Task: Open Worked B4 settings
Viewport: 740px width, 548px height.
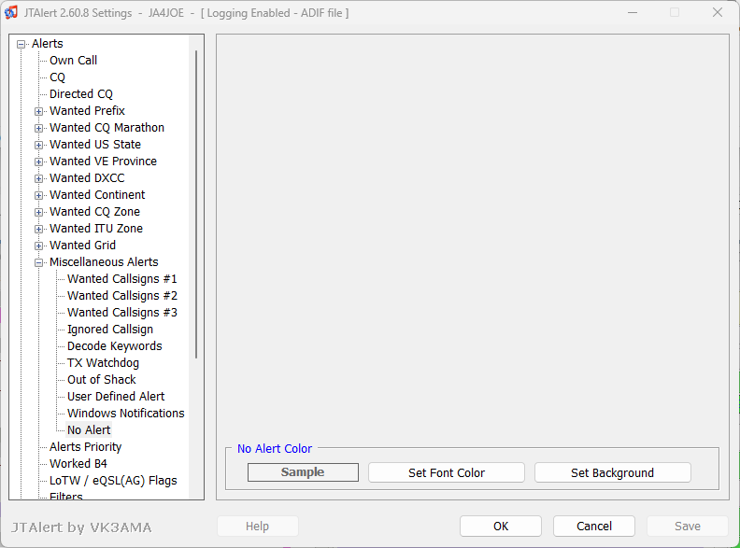Action: (78, 464)
